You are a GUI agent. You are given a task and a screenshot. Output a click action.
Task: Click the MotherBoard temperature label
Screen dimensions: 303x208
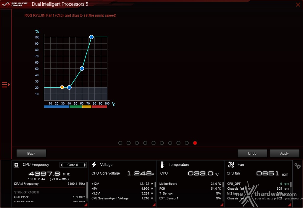[168, 184]
